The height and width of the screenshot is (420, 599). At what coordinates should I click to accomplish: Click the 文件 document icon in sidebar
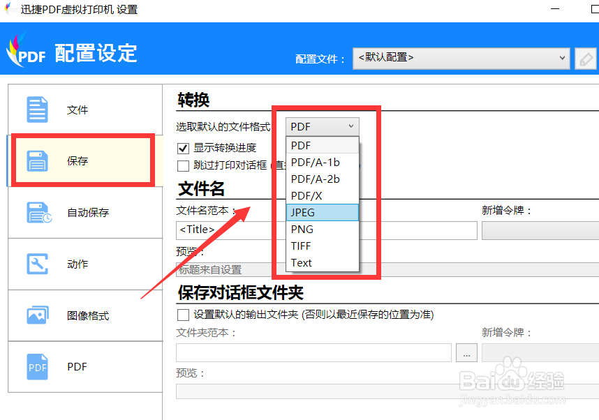37,110
